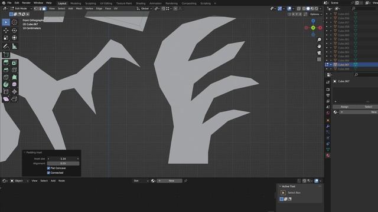
Task: Select the Select Box tool in the toolbar
Action: click(6, 22)
